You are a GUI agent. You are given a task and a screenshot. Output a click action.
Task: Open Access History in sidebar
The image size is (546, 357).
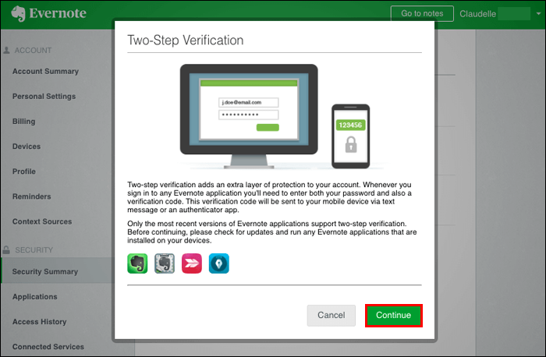tap(39, 322)
